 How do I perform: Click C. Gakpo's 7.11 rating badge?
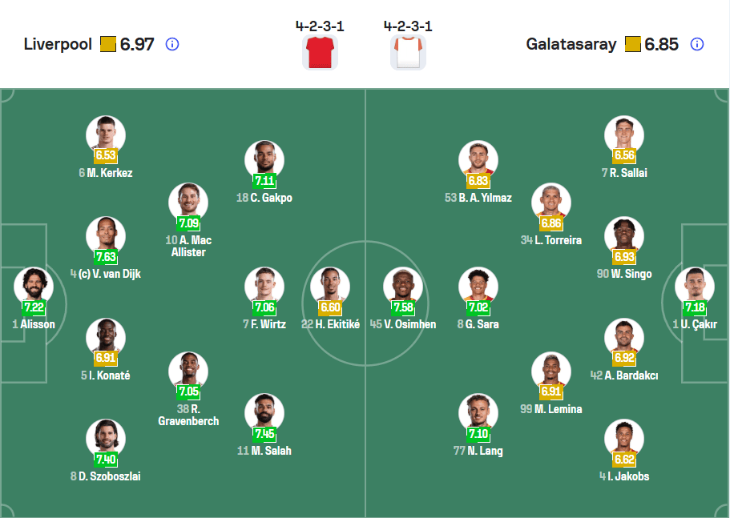(x=264, y=181)
